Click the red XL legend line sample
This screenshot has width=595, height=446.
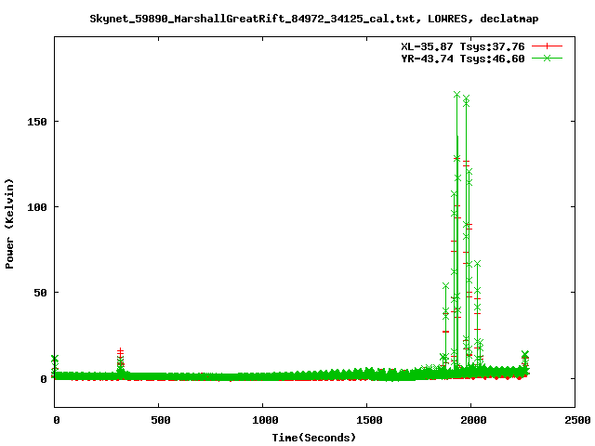point(547,46)
